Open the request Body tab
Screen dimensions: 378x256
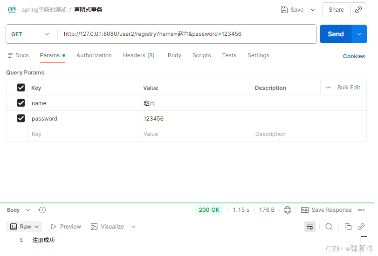pyautogui.click(x=174, y=55)
